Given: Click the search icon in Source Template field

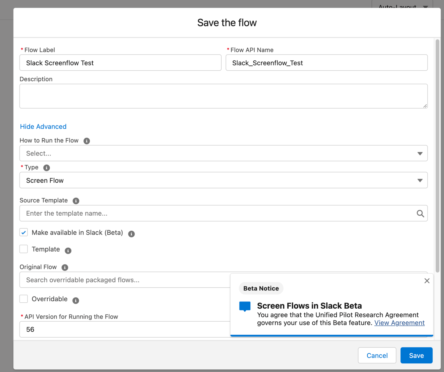Looking at the screenshot, I should [x=420, y=213].
